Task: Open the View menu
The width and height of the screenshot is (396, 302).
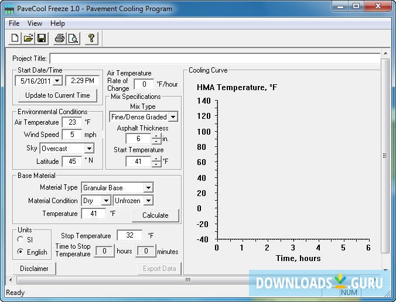Action: click(x=35, y=23)
